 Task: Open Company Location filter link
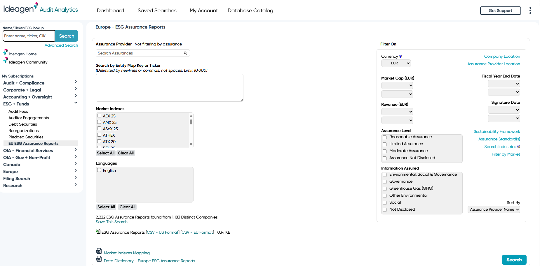click(x=502, y=56)
